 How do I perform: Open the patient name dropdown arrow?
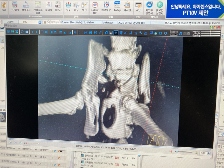point(40,22)
